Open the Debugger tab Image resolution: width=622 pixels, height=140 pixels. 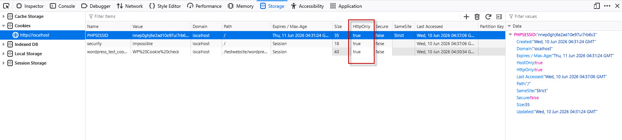coord(96,6)
